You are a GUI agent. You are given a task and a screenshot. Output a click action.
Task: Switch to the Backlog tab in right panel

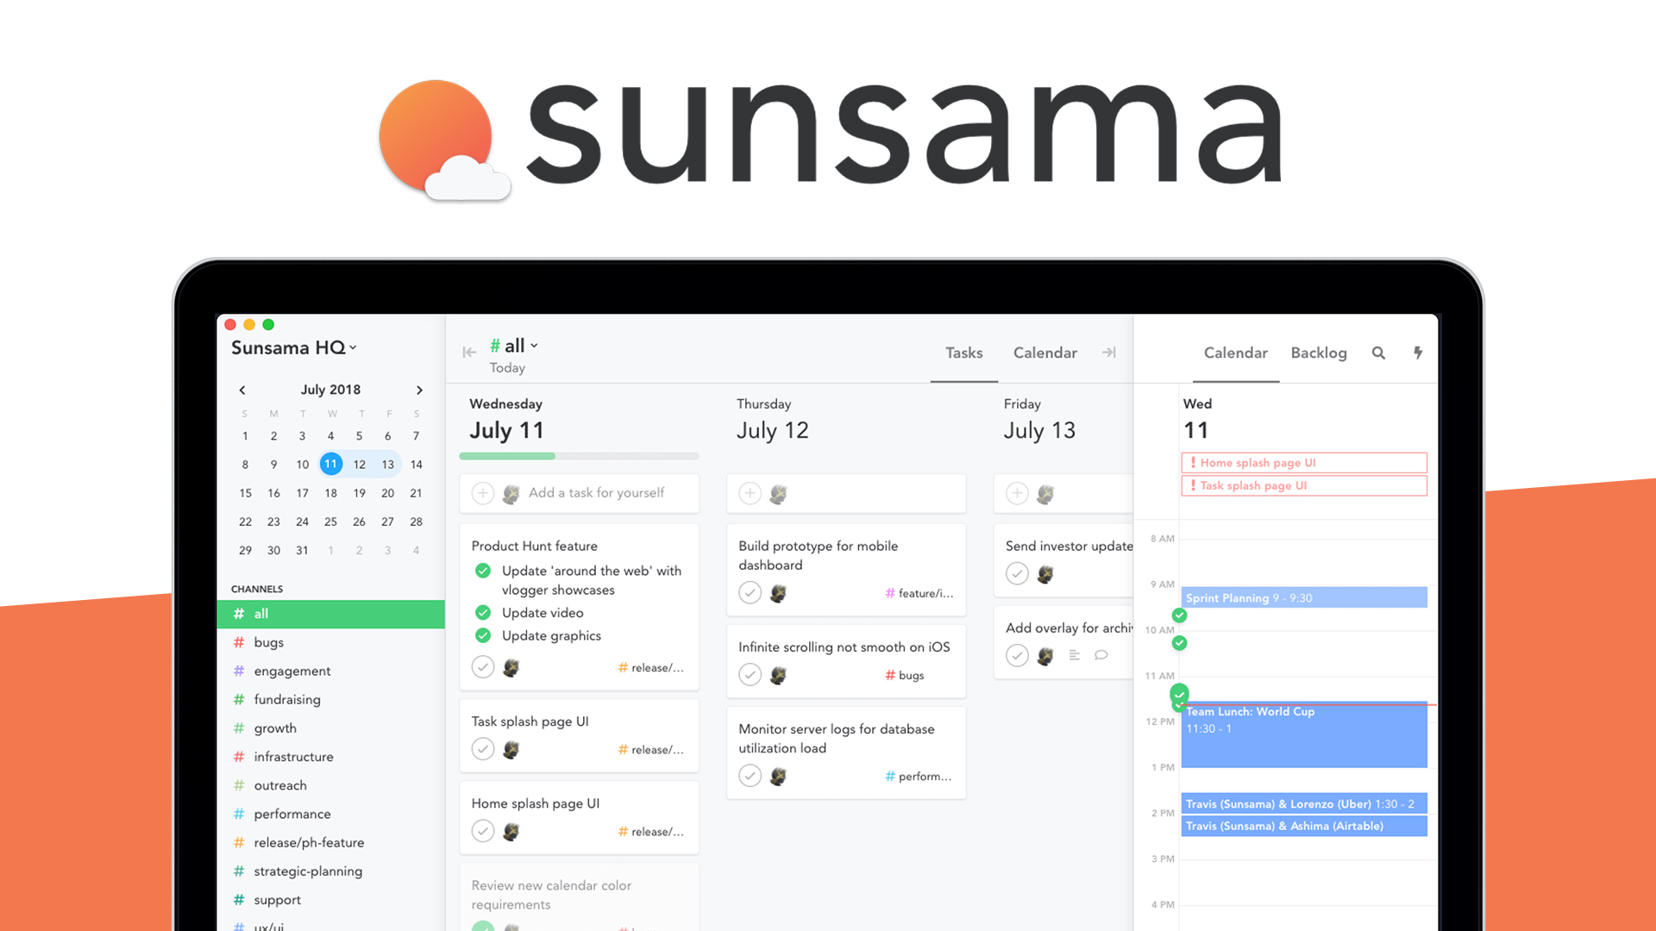point(1318,353)
